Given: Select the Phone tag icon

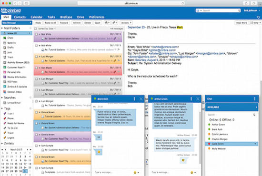Looking at the screenshot, I should [5, 118].
